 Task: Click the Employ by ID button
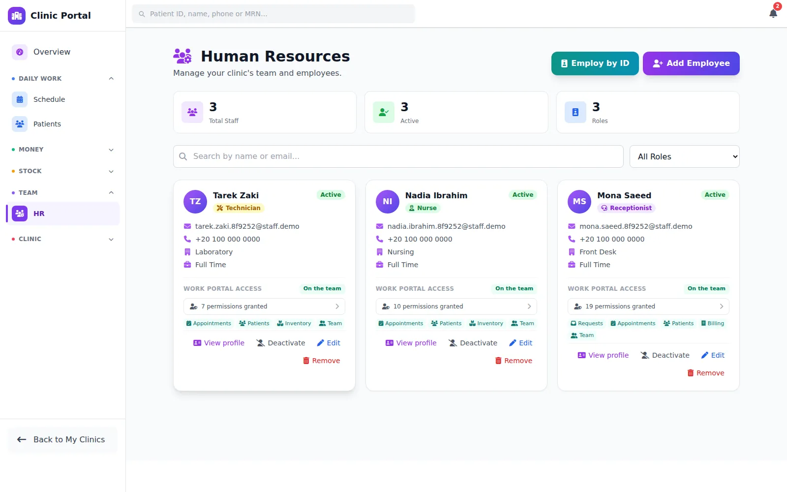tap(595, 63)
